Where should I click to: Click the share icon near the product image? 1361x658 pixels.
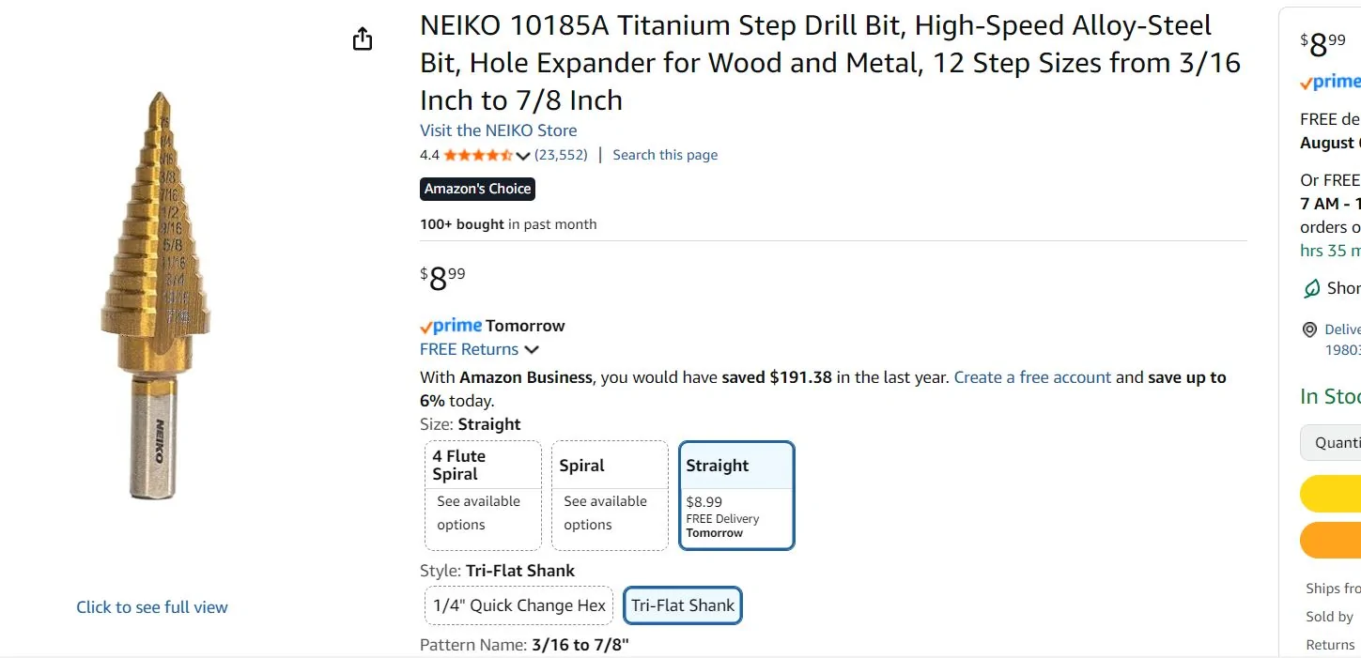[362, 38]
